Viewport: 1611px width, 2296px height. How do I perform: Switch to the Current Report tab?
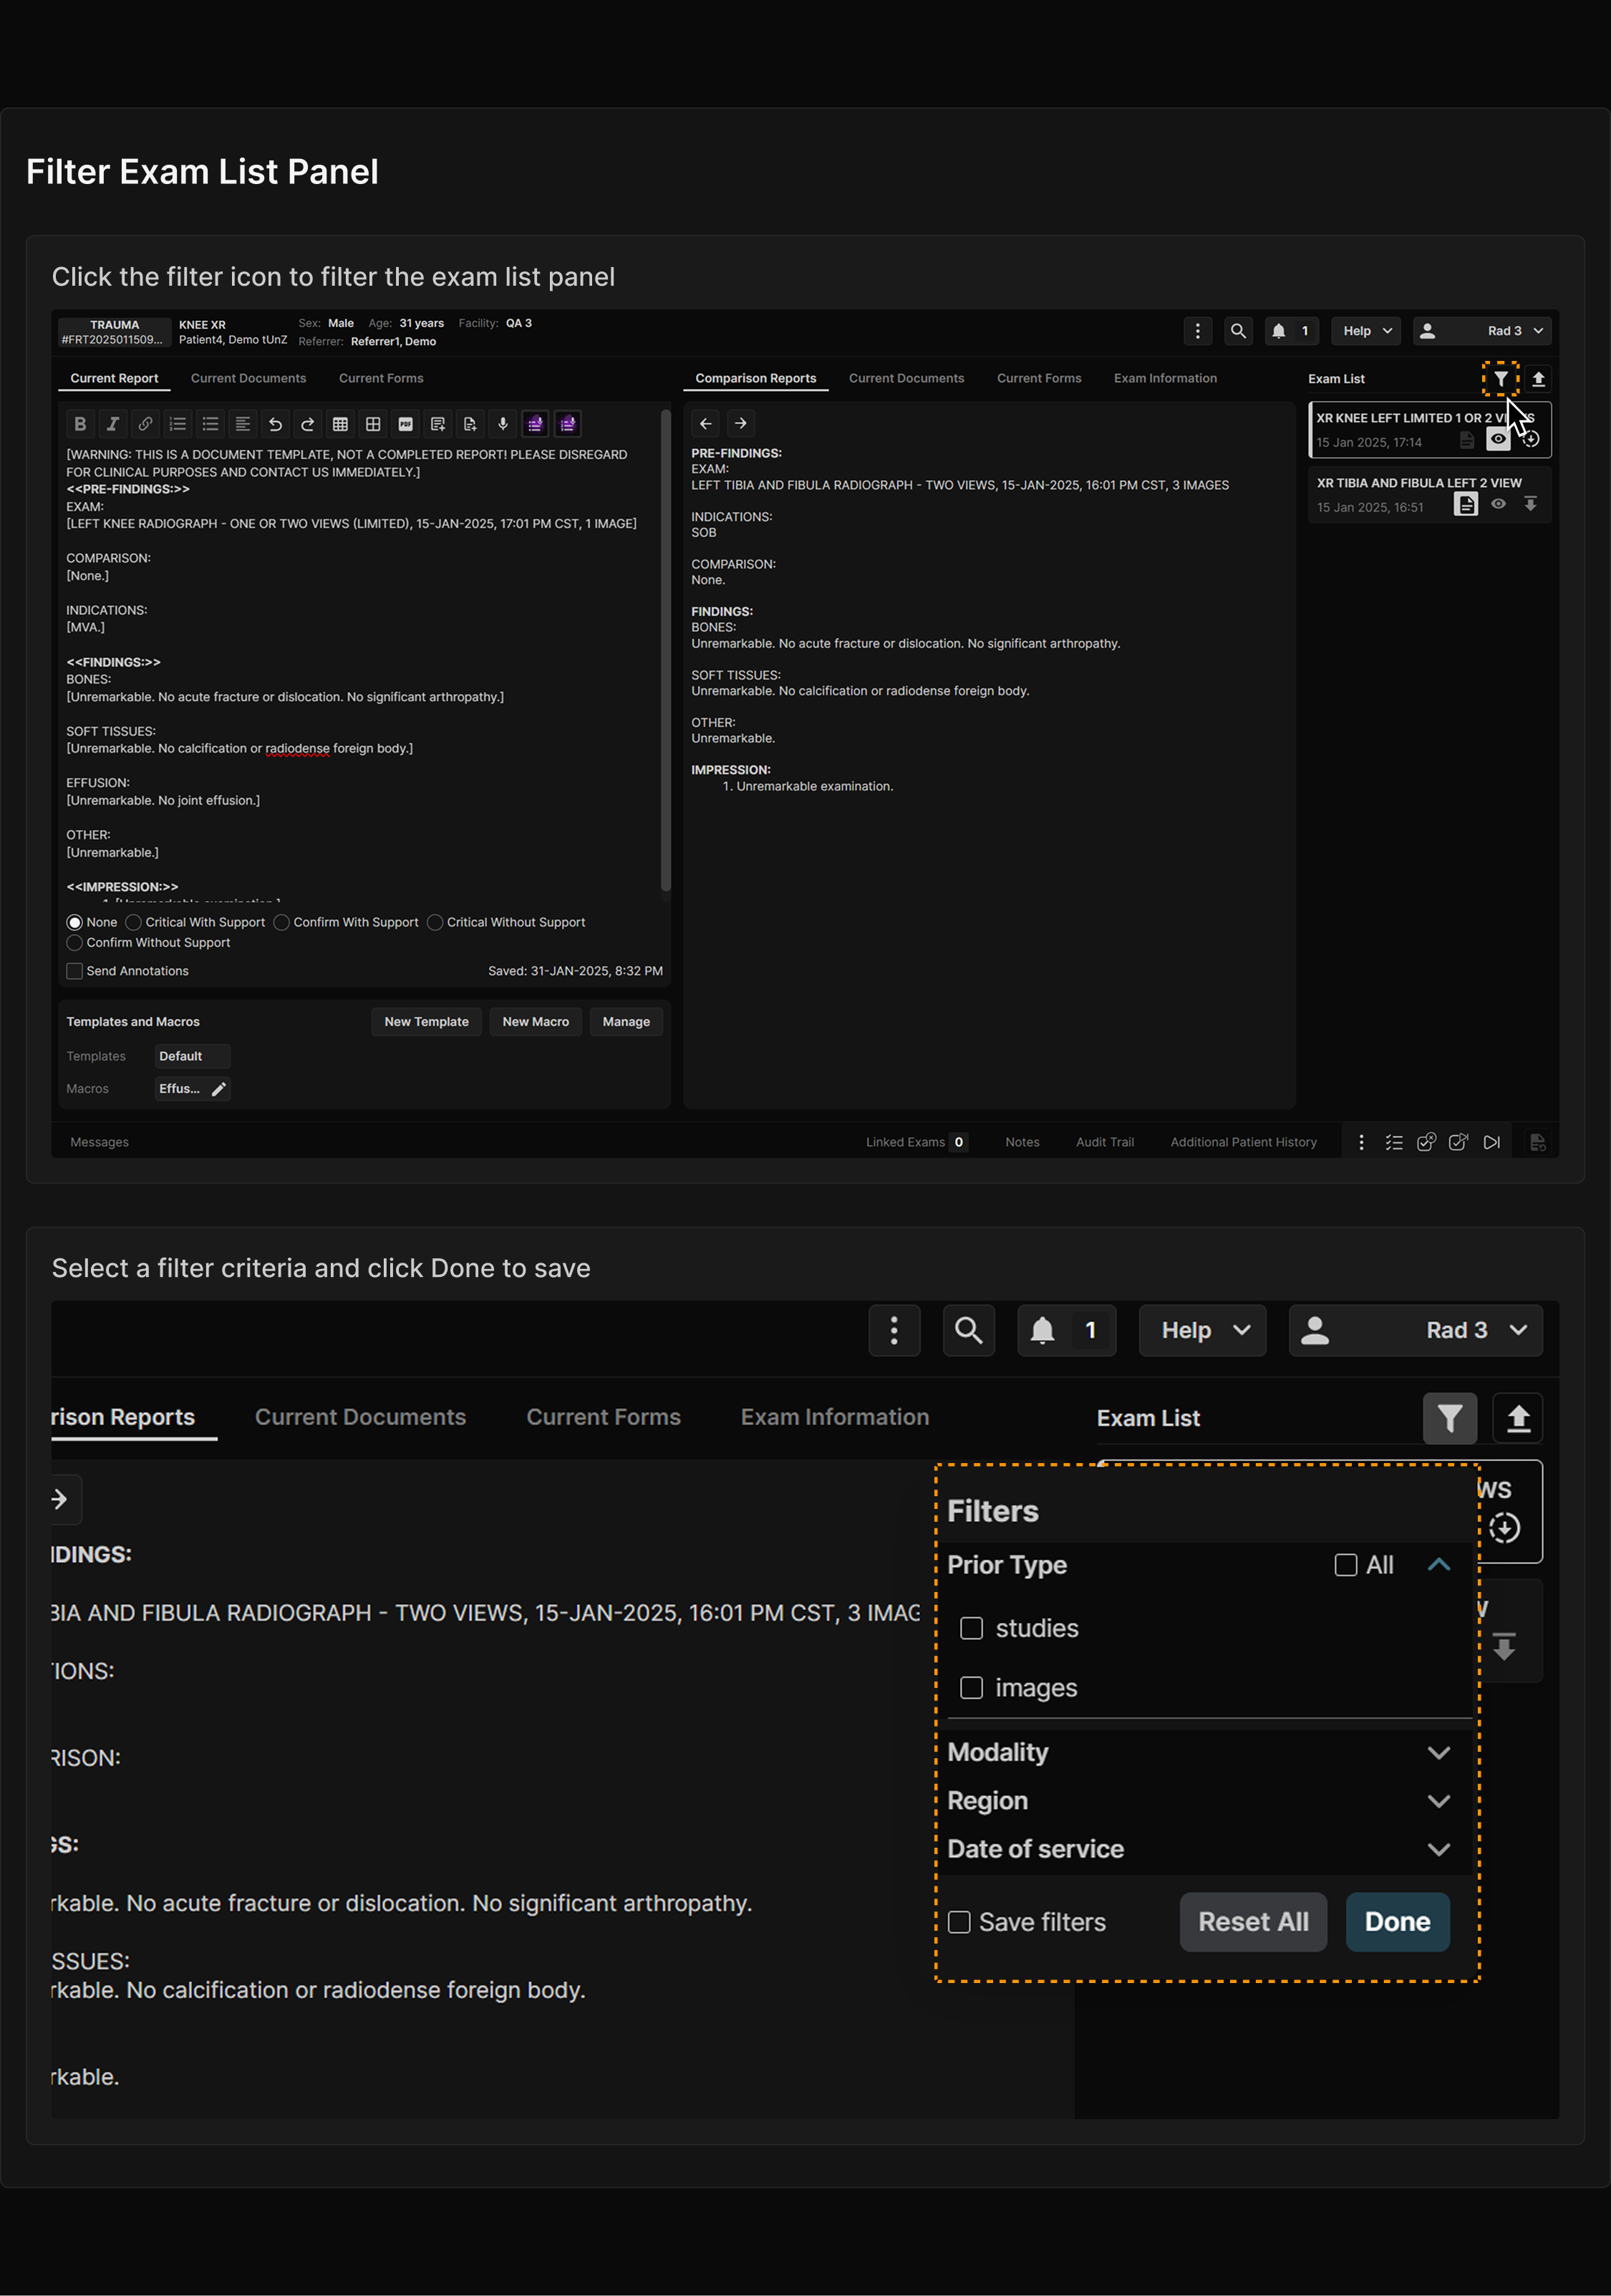point(114,378)
